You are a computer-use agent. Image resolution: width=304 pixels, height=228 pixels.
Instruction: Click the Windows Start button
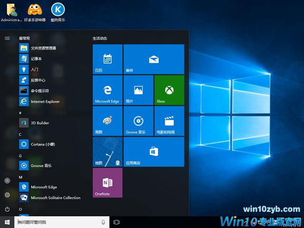click(7, 222)
